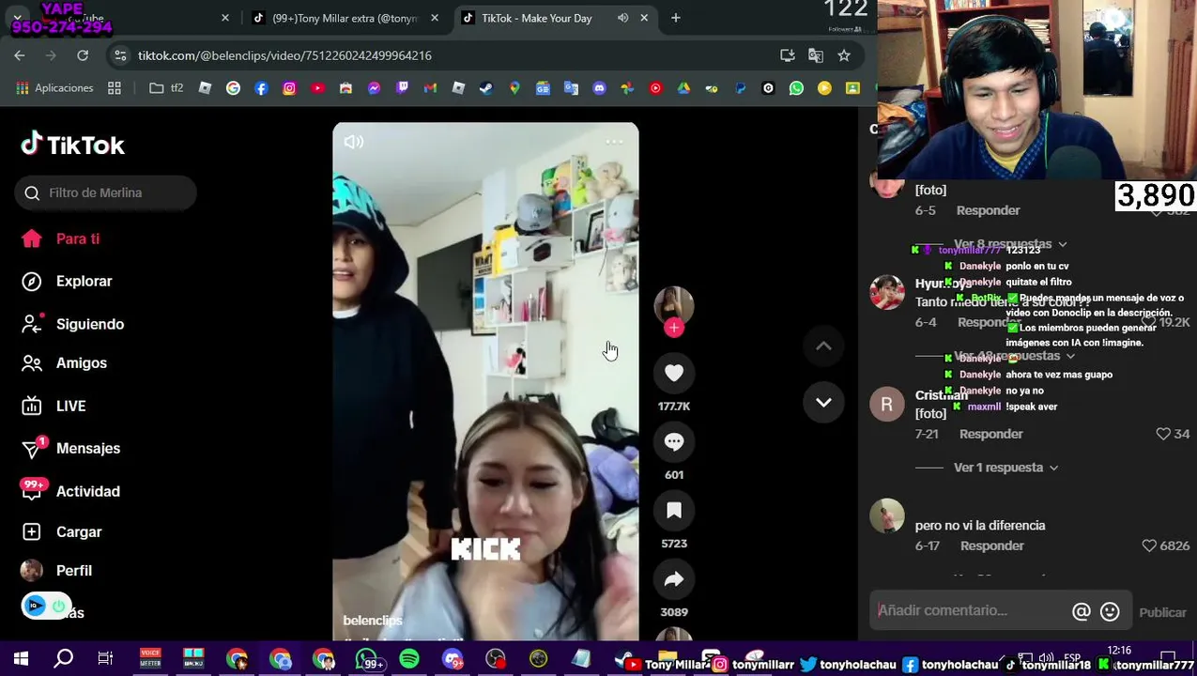Like the comment with 34 likes

[x=1163, y=434]
